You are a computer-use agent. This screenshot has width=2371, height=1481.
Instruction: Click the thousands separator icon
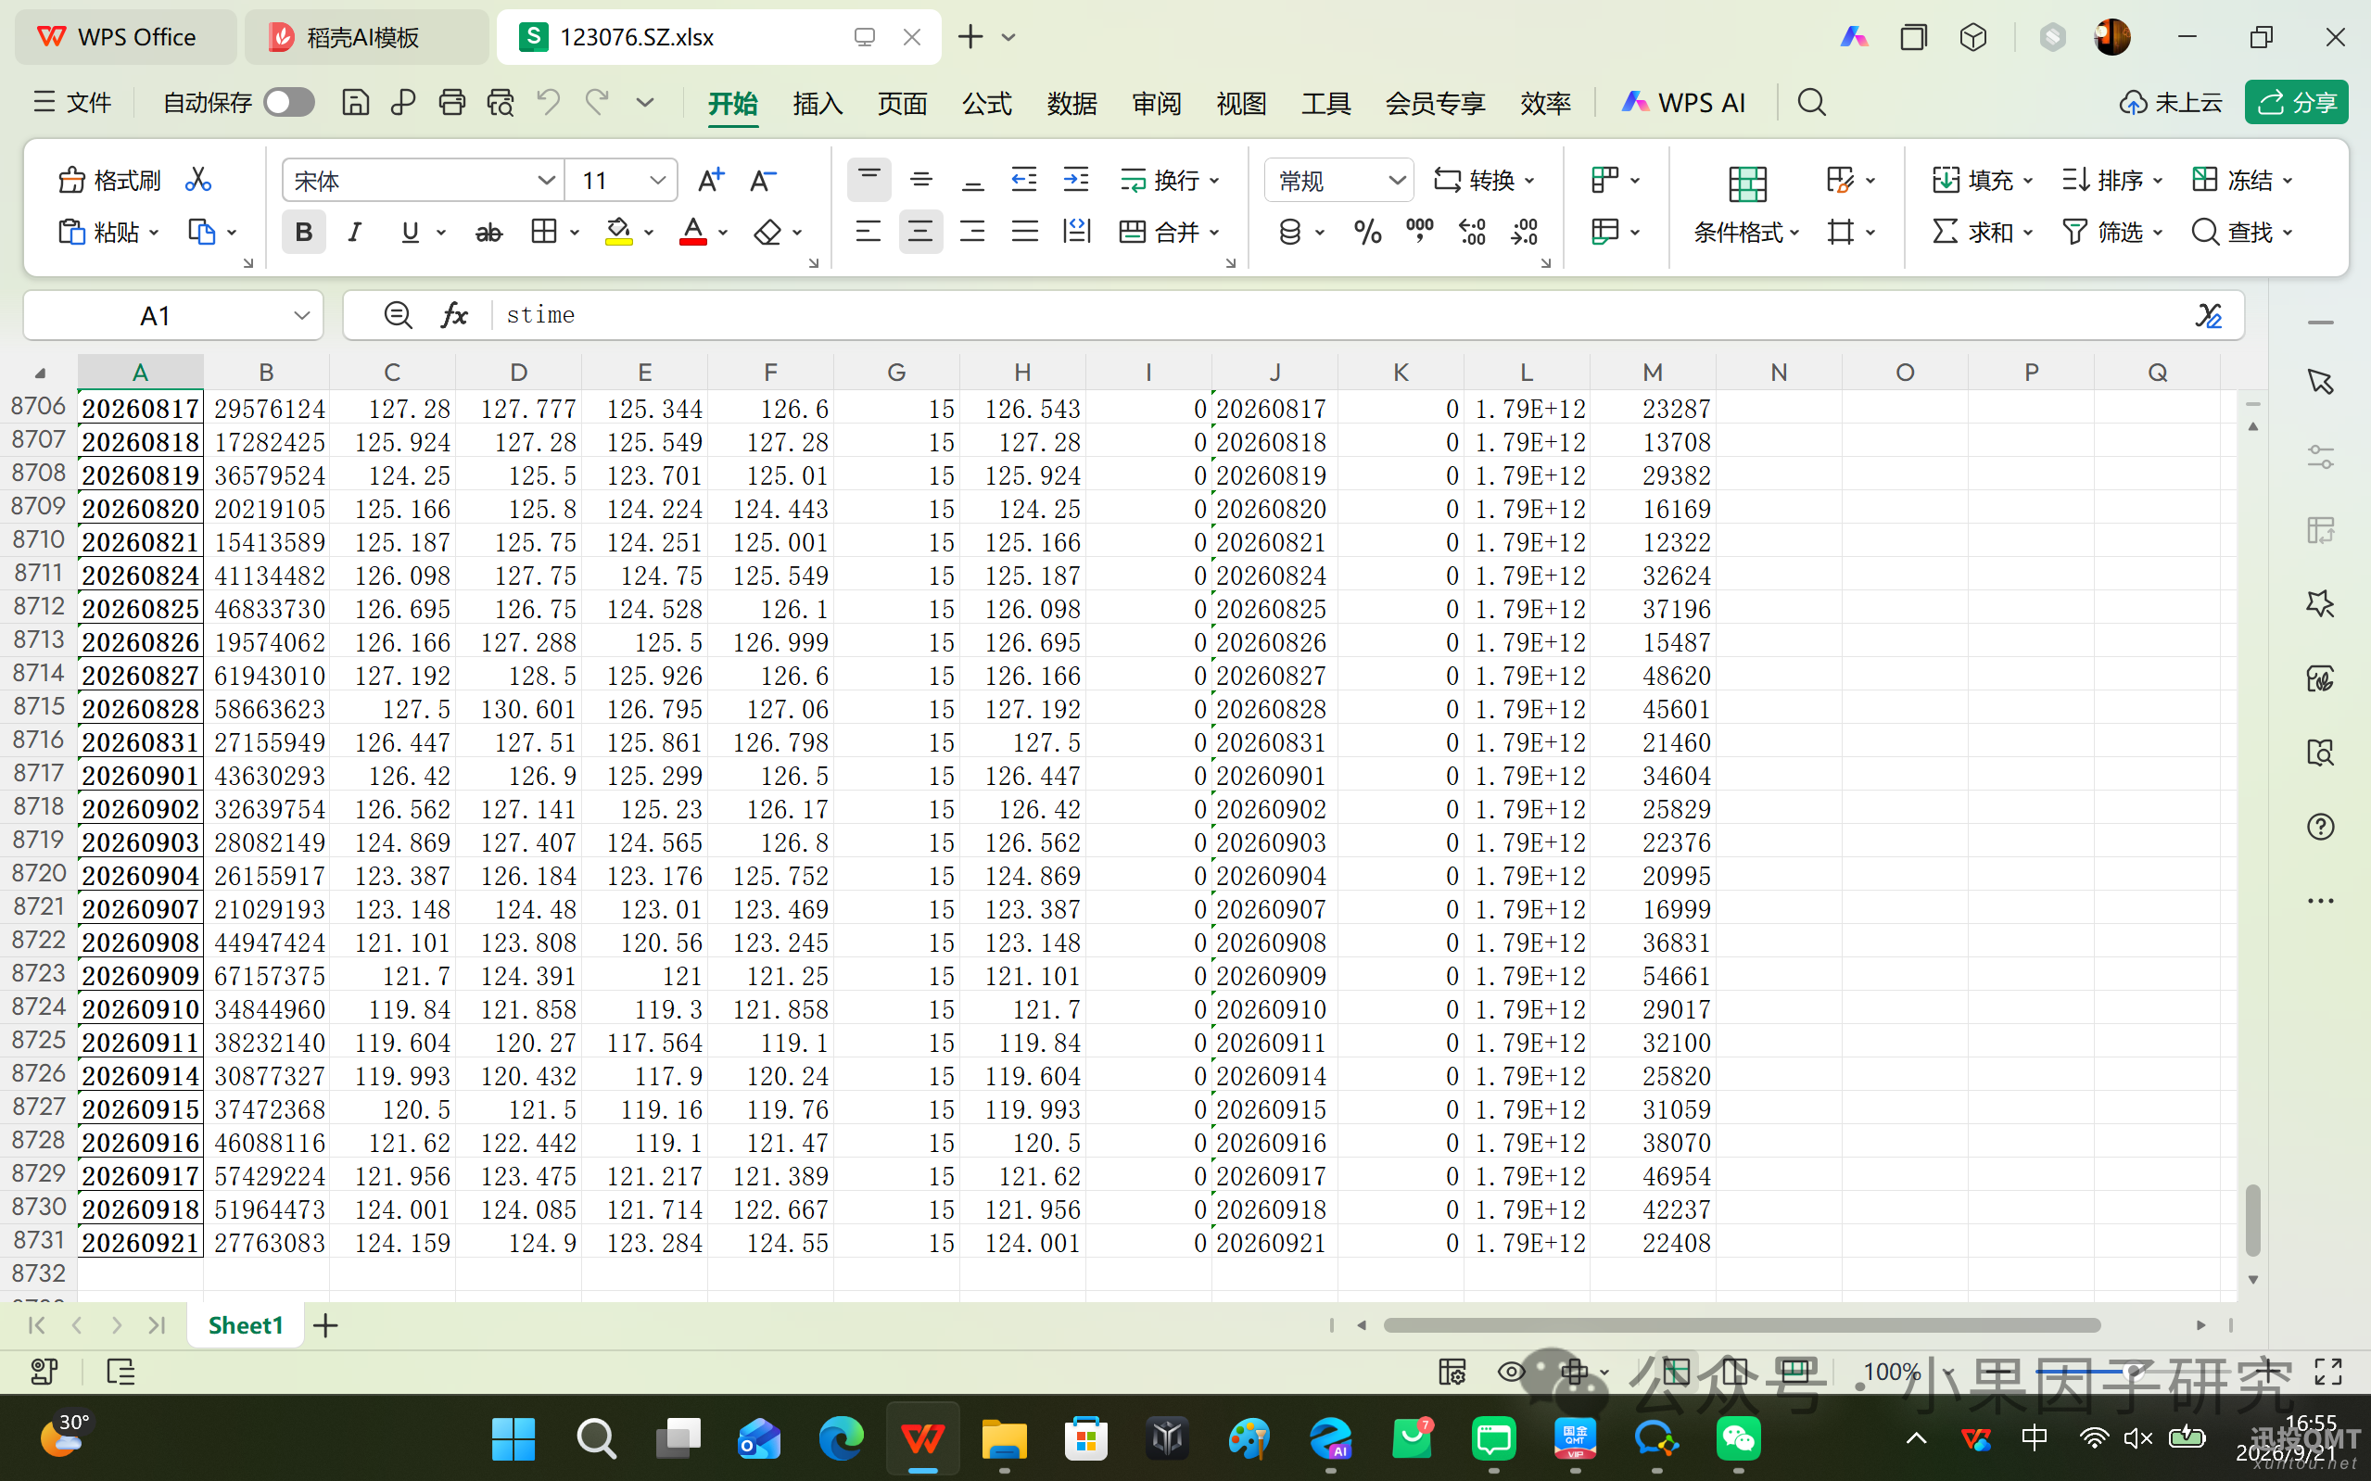click(x=1419, y=232)
